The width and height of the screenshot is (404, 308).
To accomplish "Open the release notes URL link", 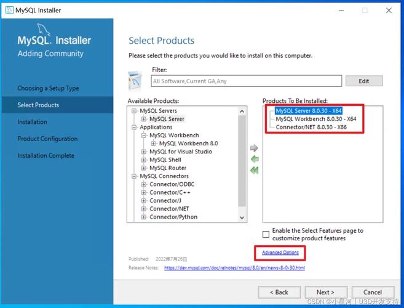I will (x=234, y=268).
